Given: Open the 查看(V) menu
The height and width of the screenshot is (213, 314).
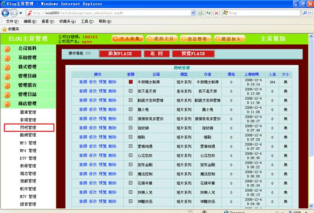Looking at the screenshot, I should click(48, 21).
